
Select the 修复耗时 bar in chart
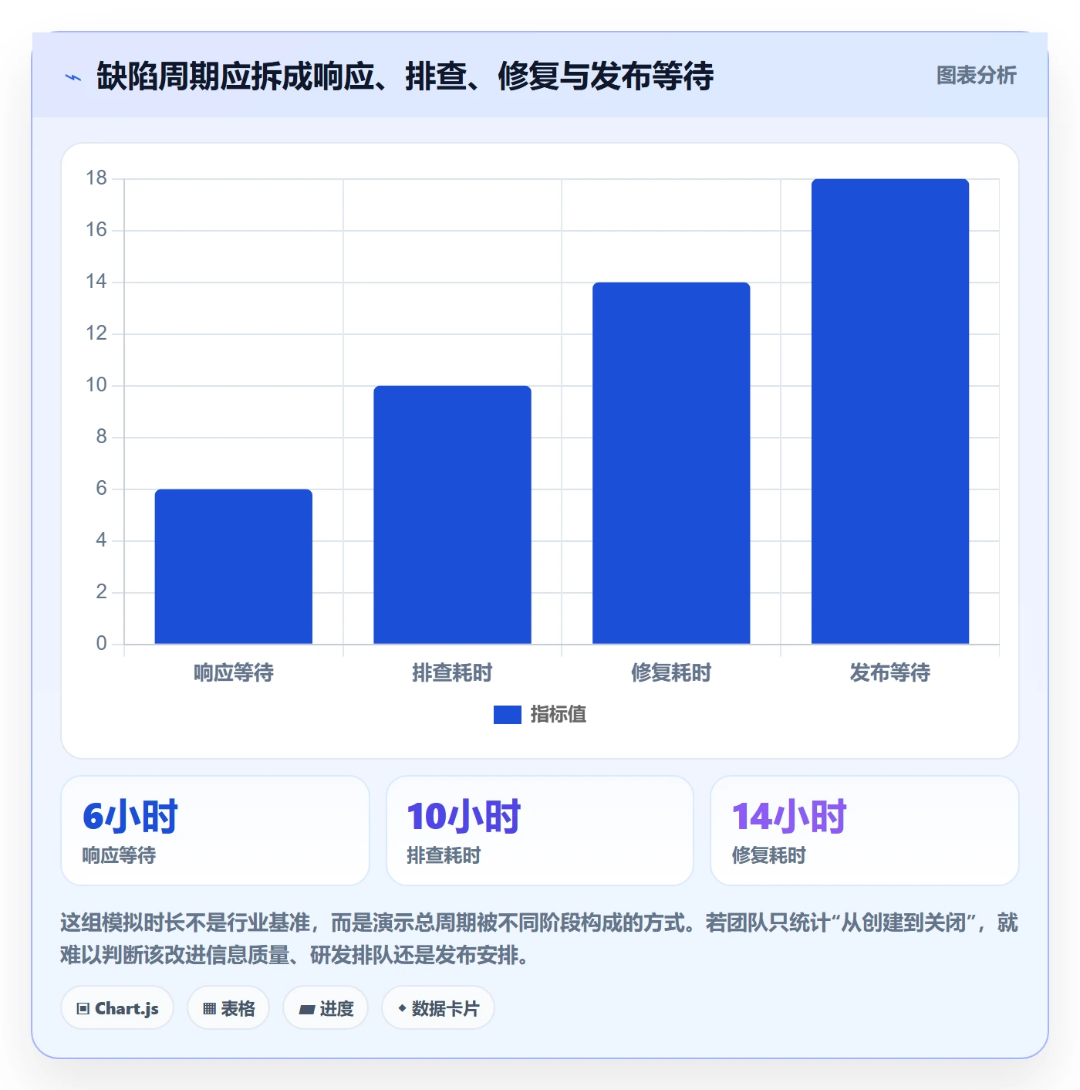click(x=671, y=463)
